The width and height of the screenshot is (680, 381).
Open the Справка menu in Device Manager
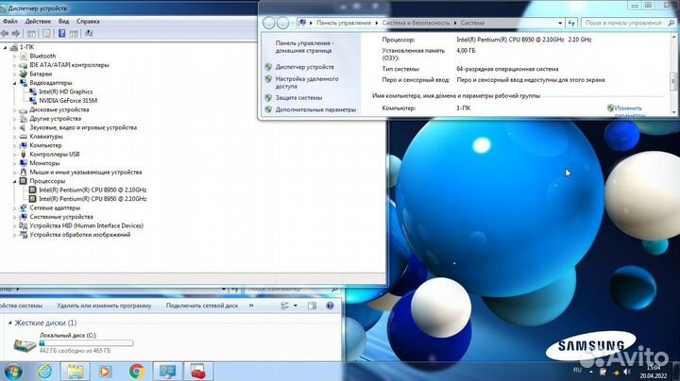coord(88,20)
